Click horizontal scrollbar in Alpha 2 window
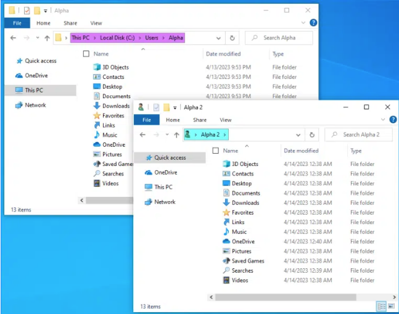399x314 pixels. click(x=286, y=297)
